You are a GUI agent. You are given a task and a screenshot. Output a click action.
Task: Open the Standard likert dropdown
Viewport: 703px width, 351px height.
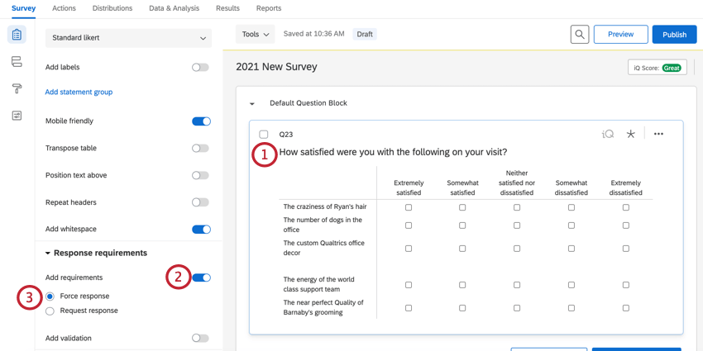(x=128, y=38)
